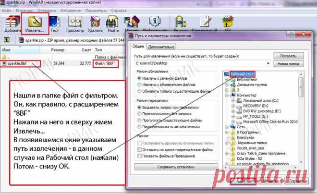This screenshot has height=194, width=317.
Task: Select 'Пропускать существующие файлы' radio button
Action: (139, 120)
